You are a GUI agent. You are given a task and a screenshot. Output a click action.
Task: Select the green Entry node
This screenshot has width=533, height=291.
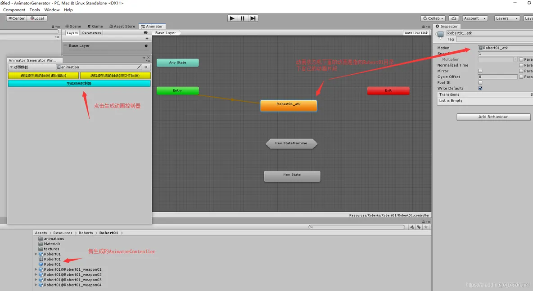click(x=177, y=91)
